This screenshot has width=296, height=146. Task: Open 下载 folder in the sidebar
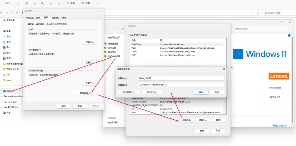click(x=7, y=36)
